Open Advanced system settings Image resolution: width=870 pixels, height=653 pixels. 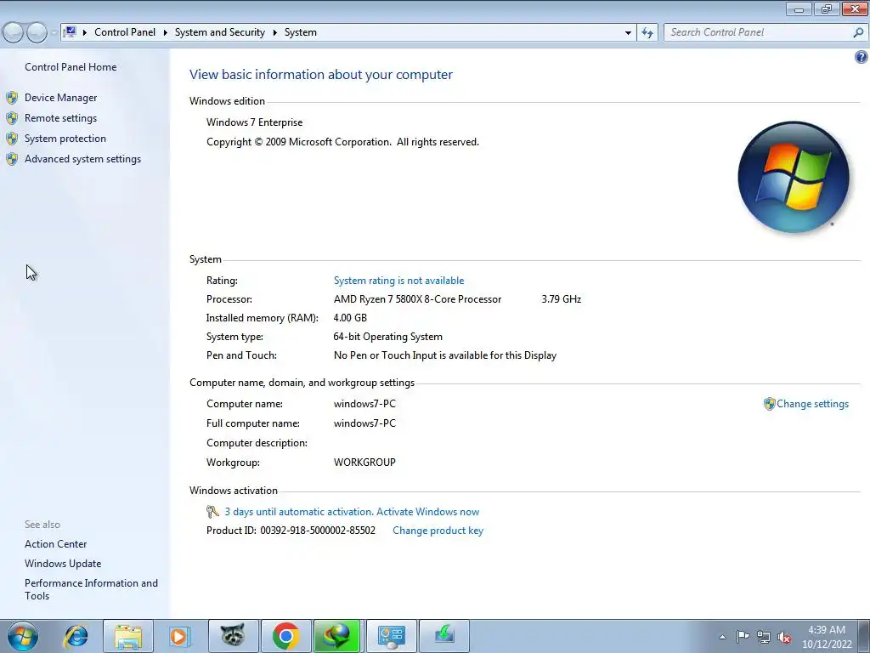pos(82,159)
